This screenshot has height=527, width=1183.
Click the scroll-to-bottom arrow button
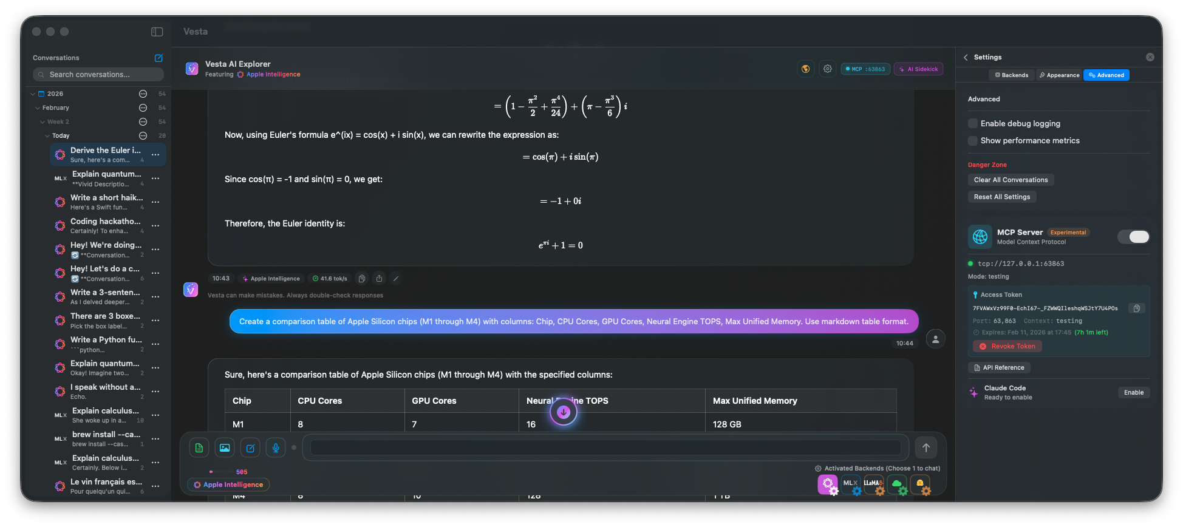[x=564, y=412]
